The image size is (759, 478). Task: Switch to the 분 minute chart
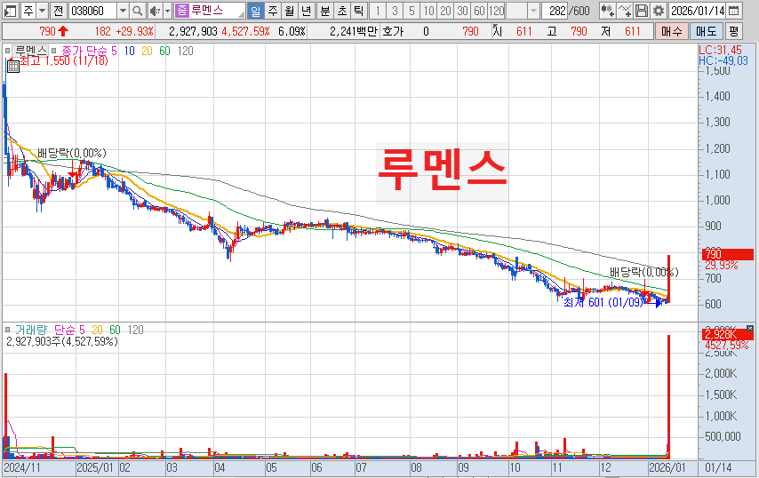click(325, 10)
